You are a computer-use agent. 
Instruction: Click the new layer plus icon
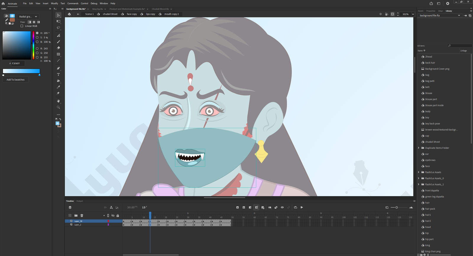pyautogui.click(x=70, y=216)
